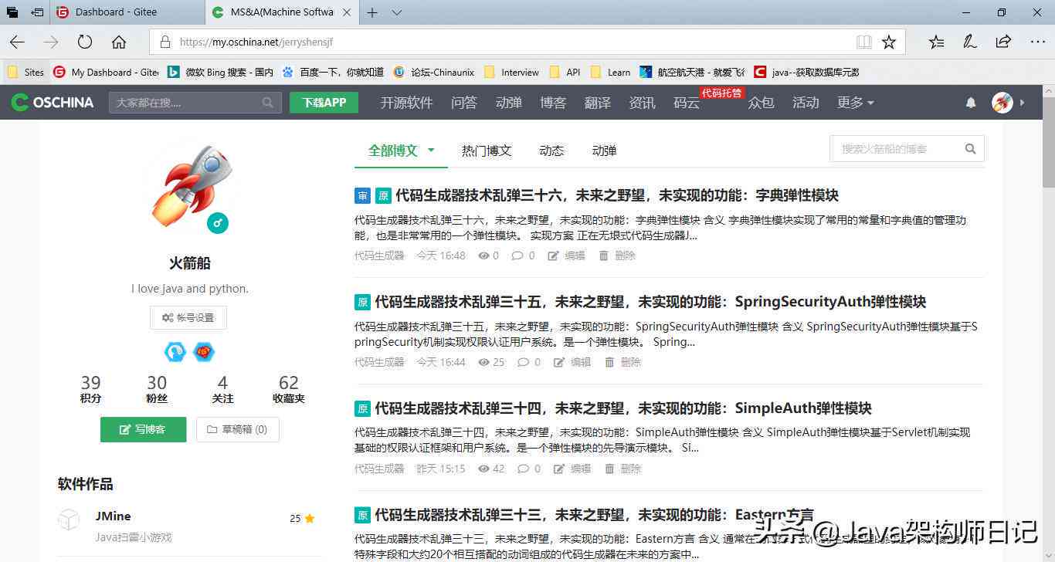Click the blog search magnifier icon
1055x562 pixels.
pyautogui.click(x=971, y=149)
